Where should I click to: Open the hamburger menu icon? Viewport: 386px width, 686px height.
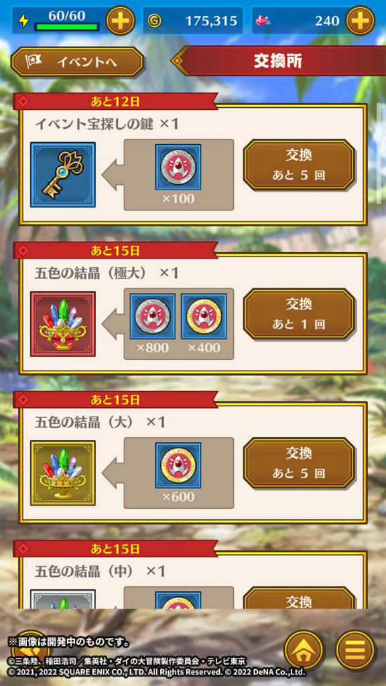(x=355, y=649)
